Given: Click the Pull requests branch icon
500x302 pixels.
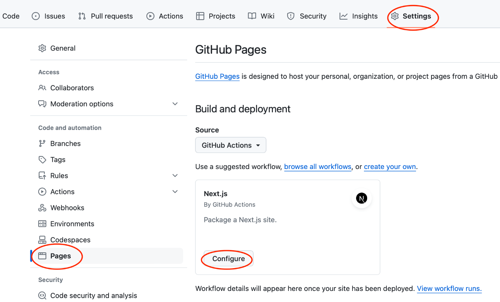Looking at the screenshot, I should tap(82, 16).
